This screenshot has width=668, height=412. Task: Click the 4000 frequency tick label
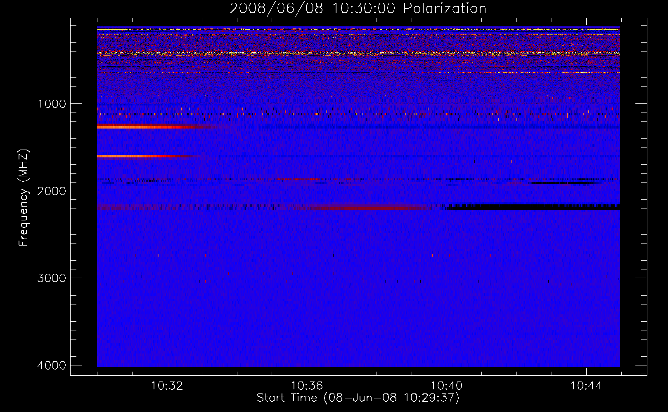point(52,365)
